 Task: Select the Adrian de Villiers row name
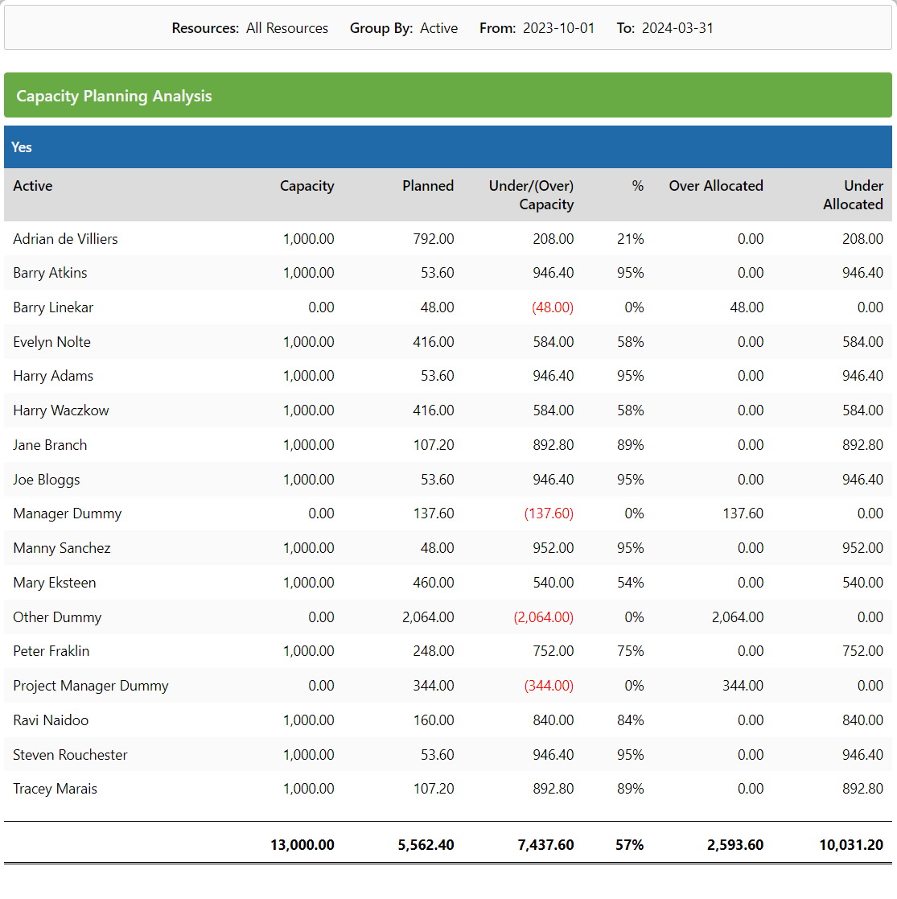tap(65, 238)
